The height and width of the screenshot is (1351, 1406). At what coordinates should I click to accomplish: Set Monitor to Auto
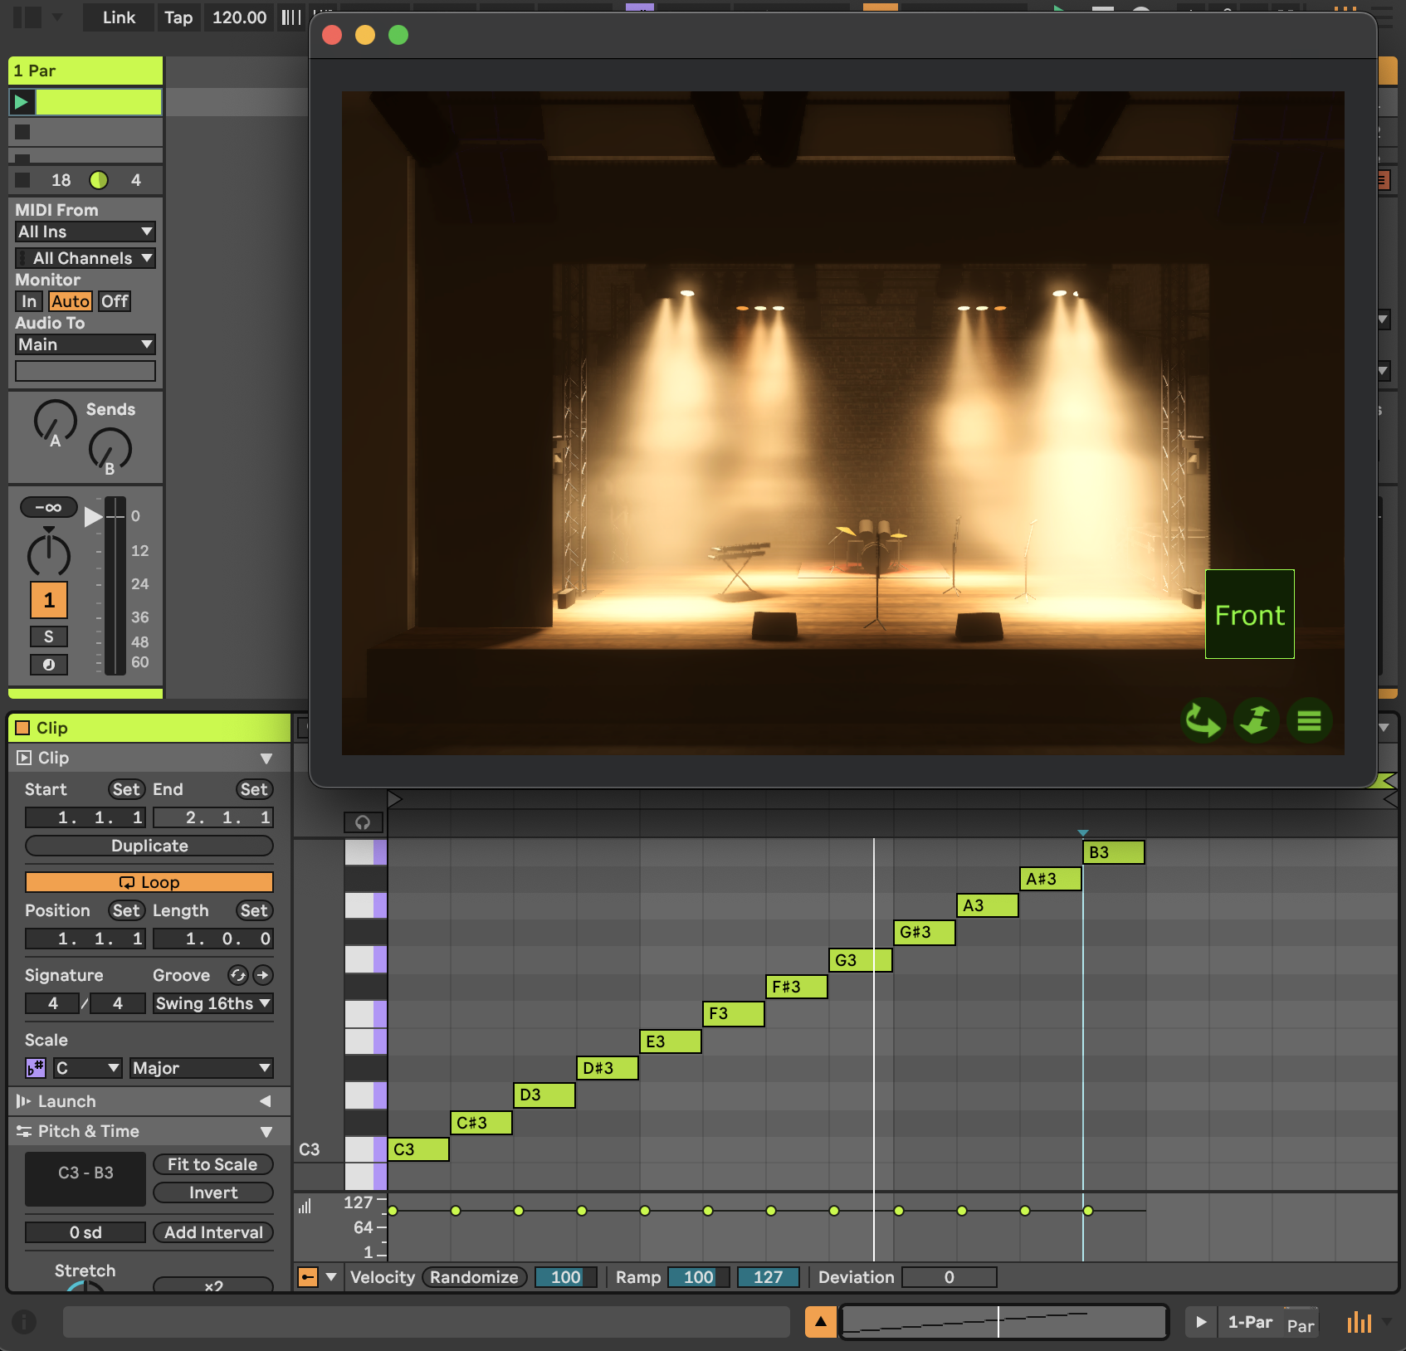coord(71,301)
